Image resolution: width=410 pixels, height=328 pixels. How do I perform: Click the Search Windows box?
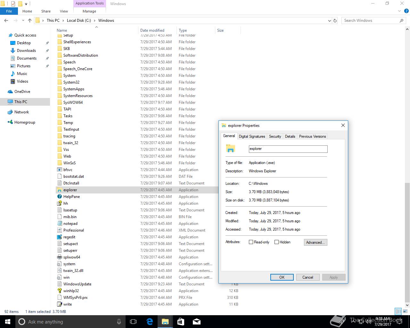374,20
